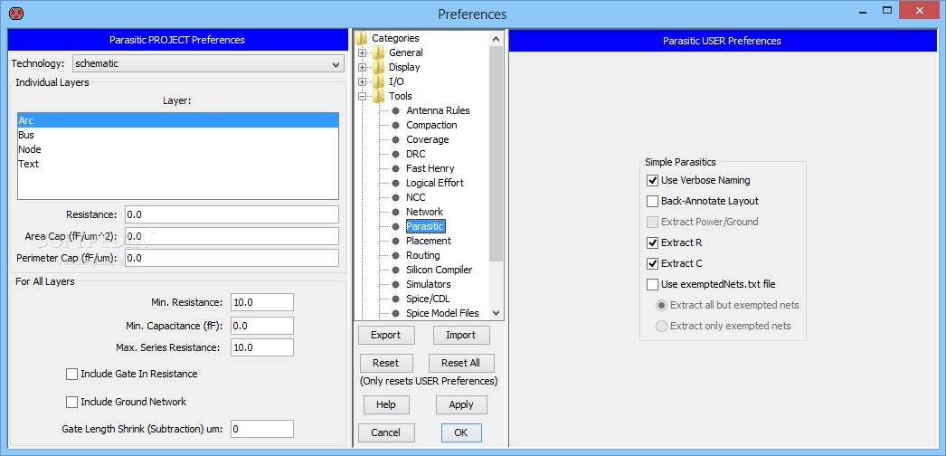Click the bullet icon beside Spice/CDL
Screen dimensions: 946x456
coord(396,299)
